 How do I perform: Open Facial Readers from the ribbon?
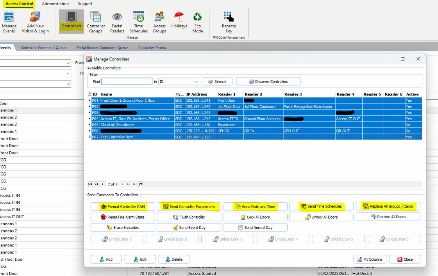[117, 22]
